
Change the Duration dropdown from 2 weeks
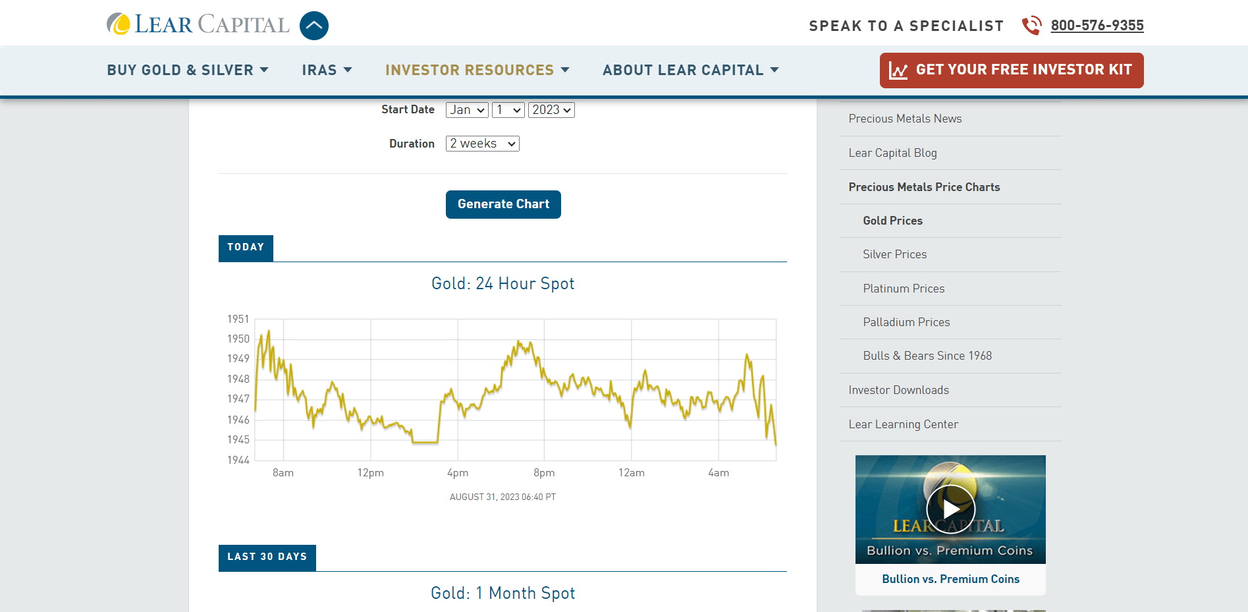482,143
